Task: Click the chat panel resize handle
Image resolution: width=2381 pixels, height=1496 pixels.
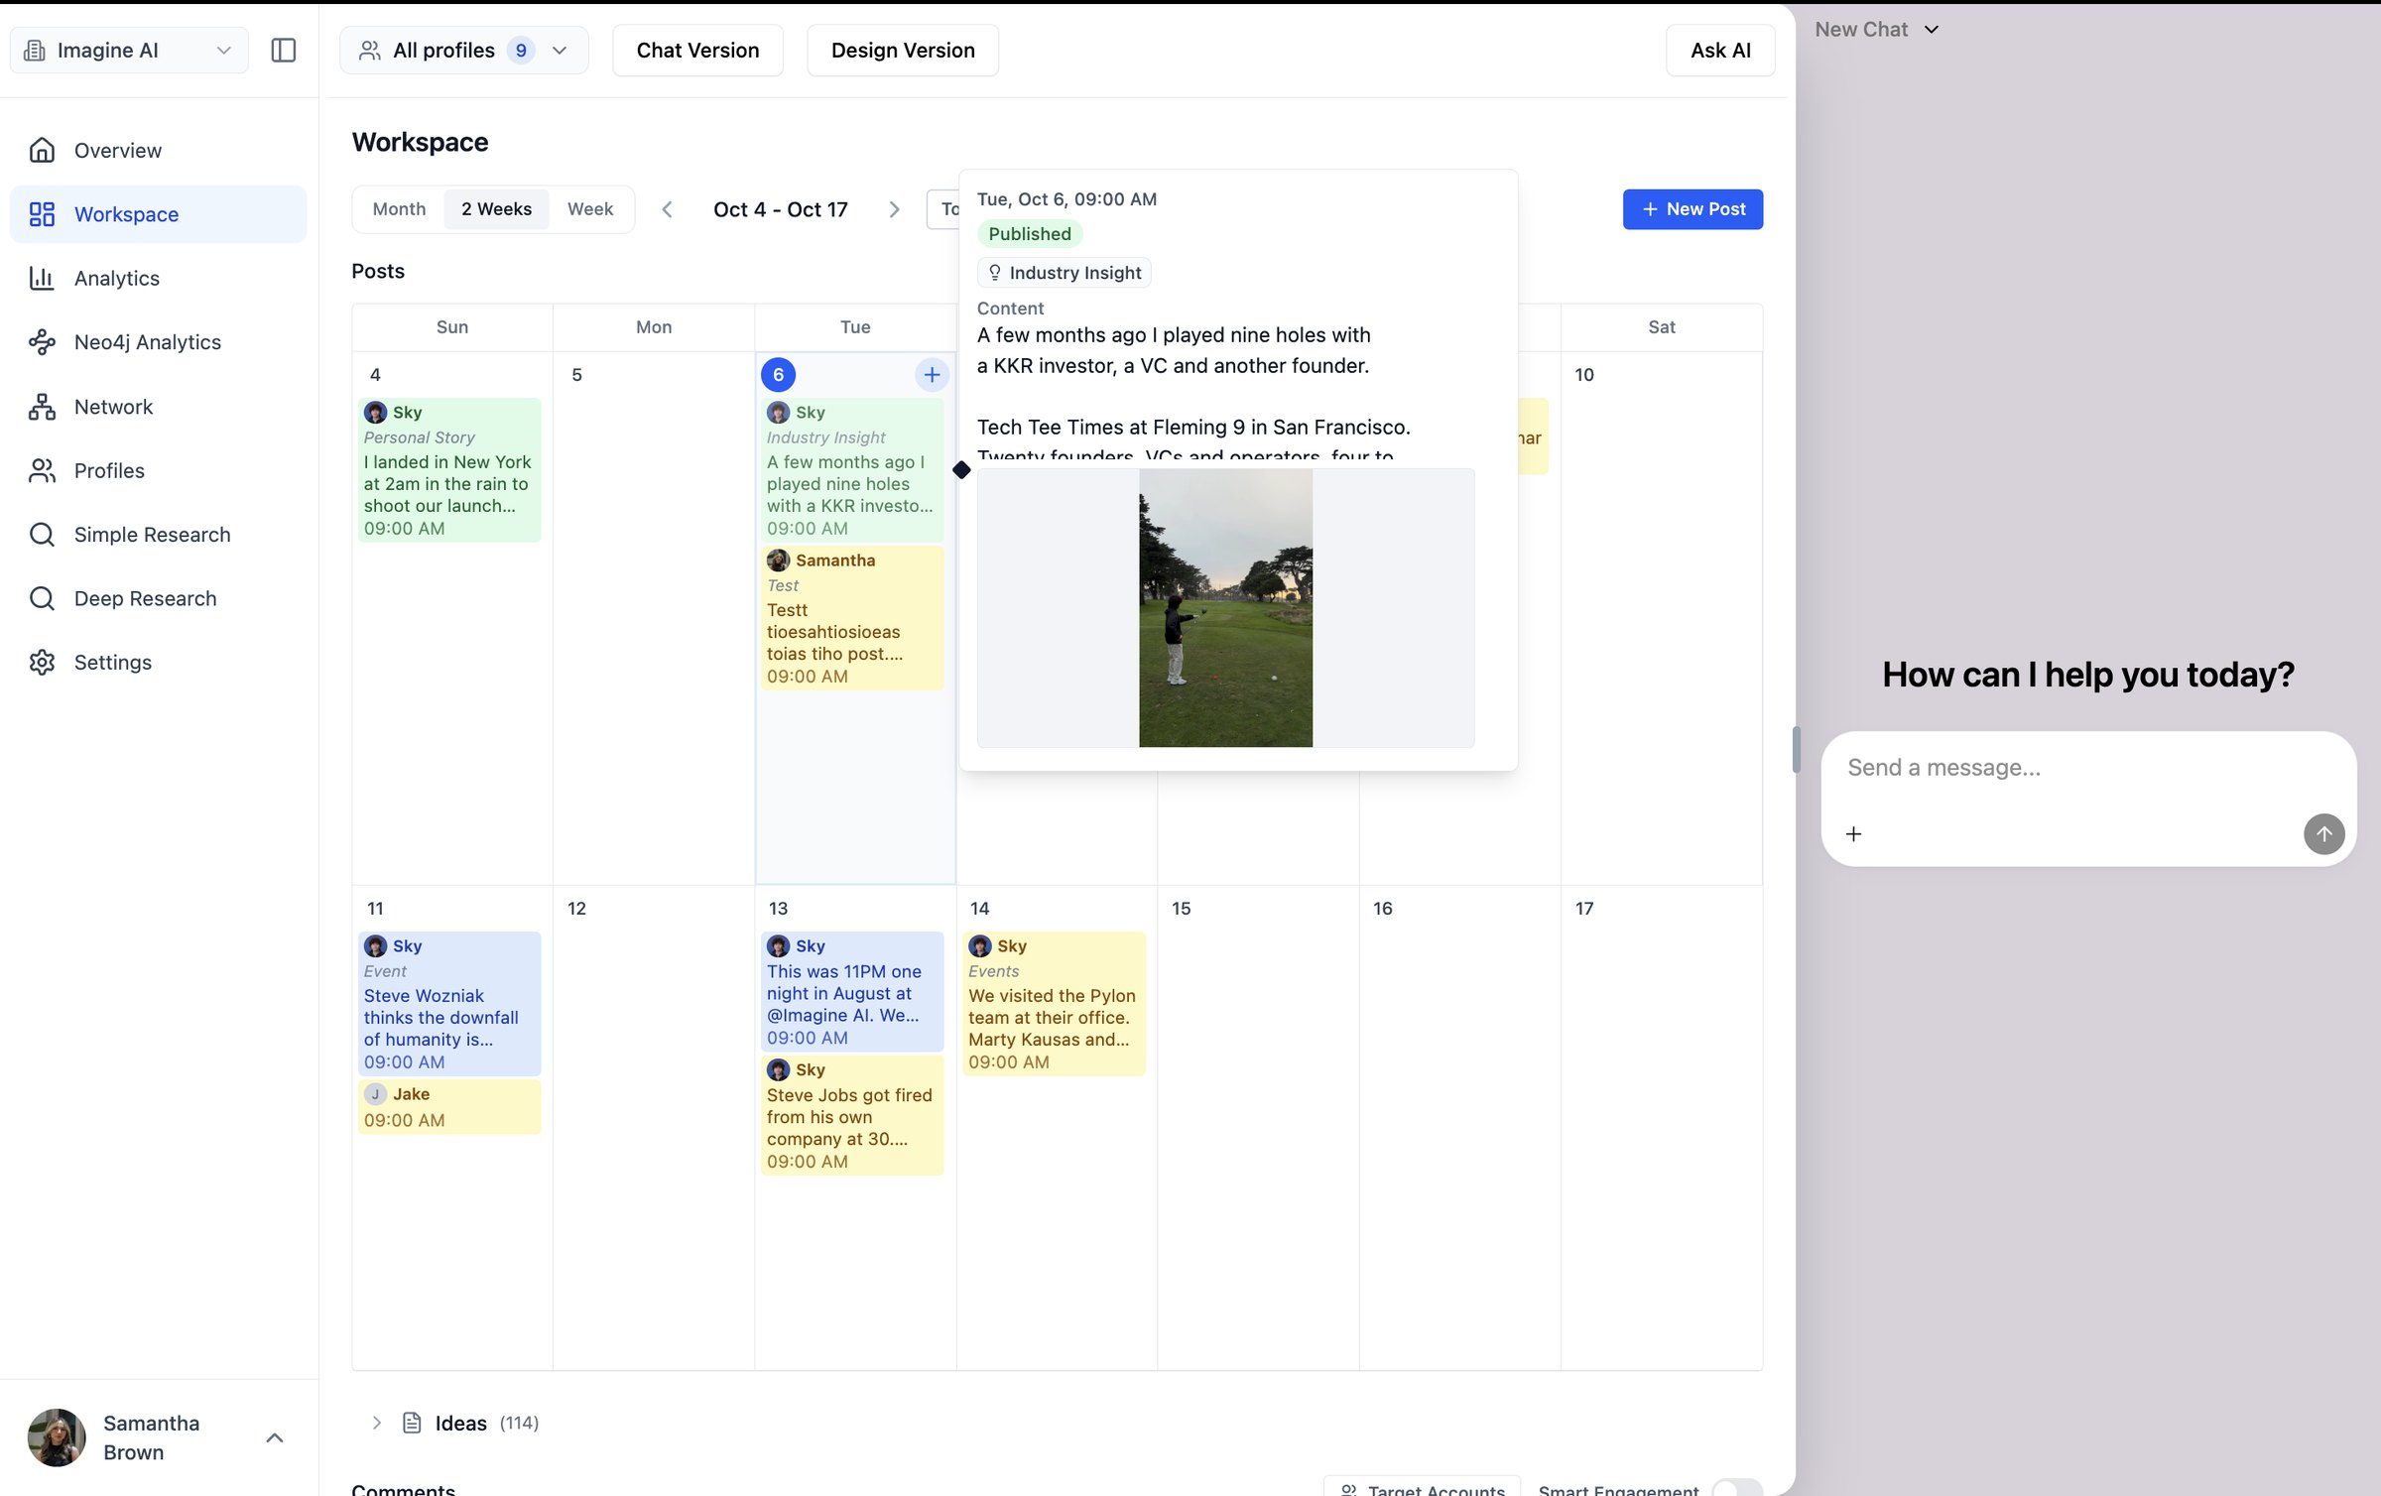Action: 1796,749
